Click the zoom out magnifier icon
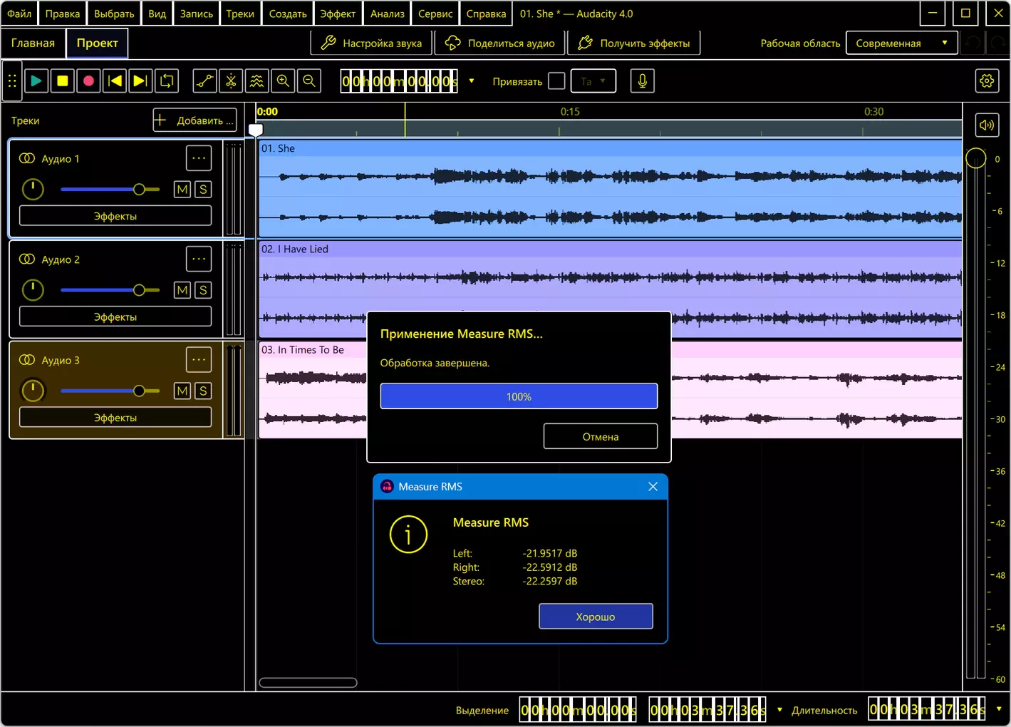Image resolution: width=1011 pixels, height=727 pixels. (309, 81)
